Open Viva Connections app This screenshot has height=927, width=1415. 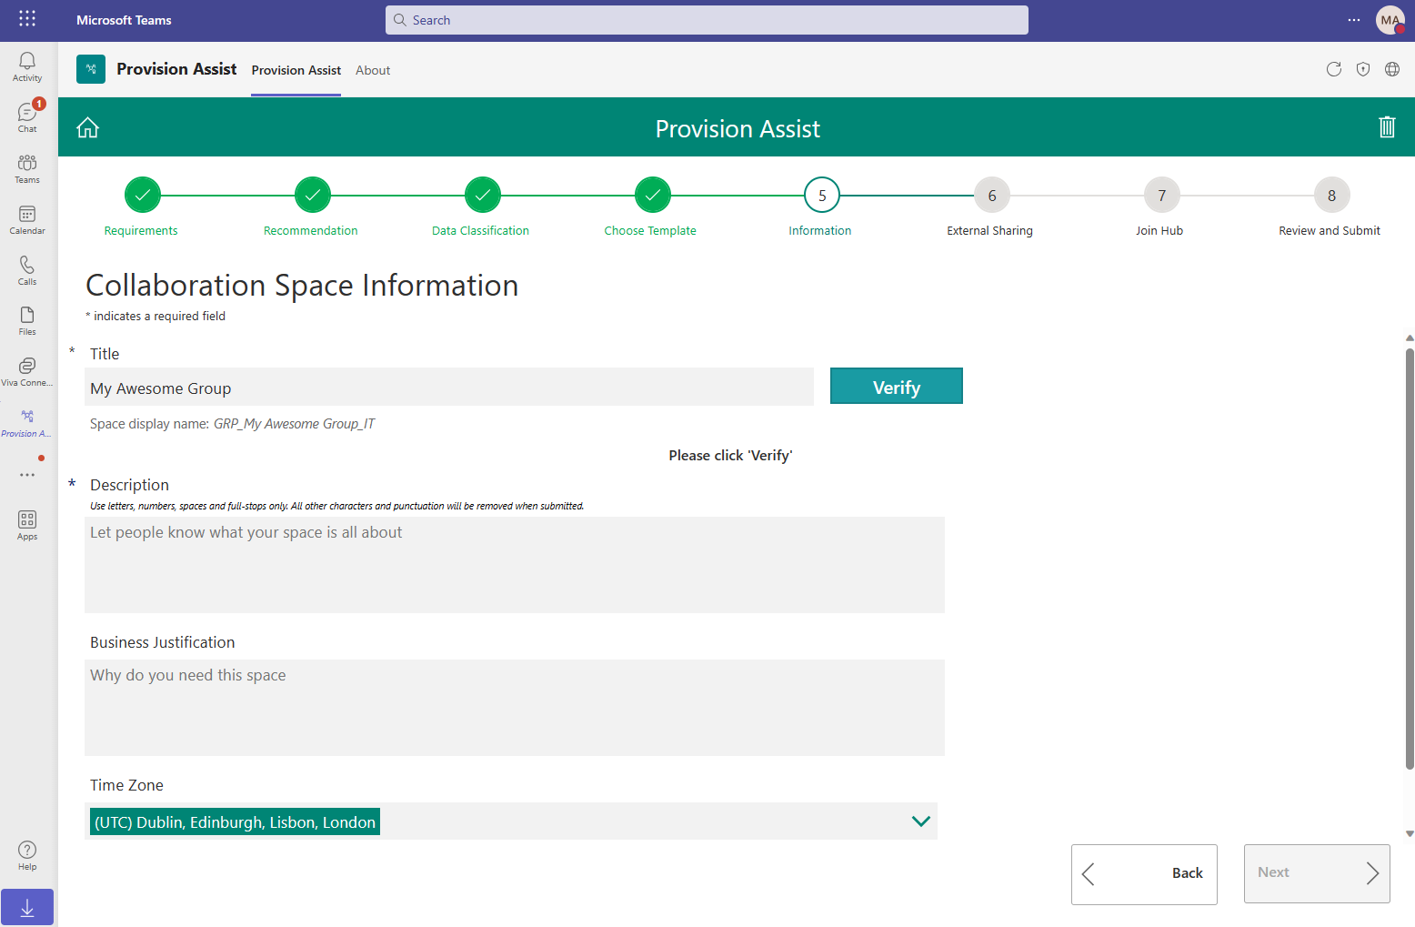coord(27,371)
